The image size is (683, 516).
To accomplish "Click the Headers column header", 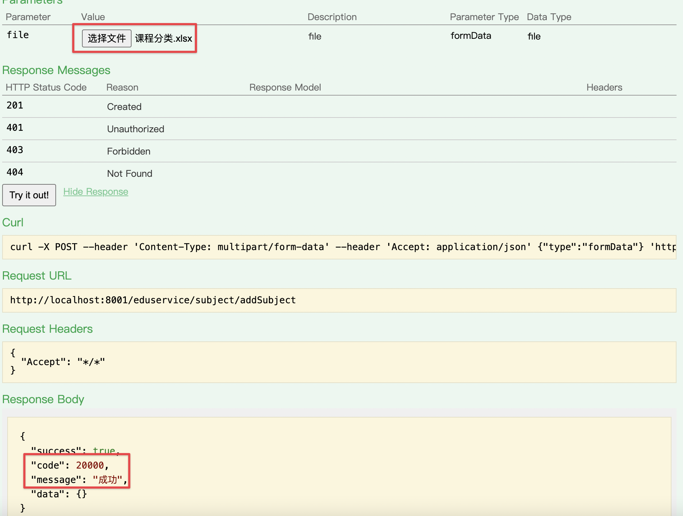I will [604, 87].
